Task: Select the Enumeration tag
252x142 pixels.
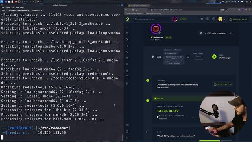Action: coord(170,53)
